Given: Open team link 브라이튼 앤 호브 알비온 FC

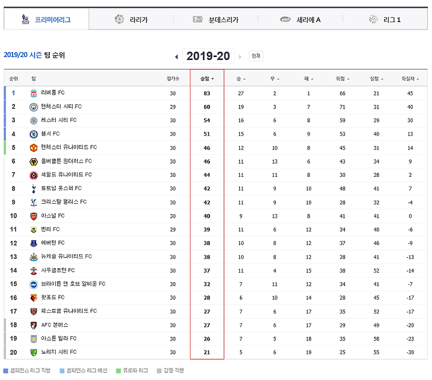Looking at the screenshot, I should pos(73,284).
